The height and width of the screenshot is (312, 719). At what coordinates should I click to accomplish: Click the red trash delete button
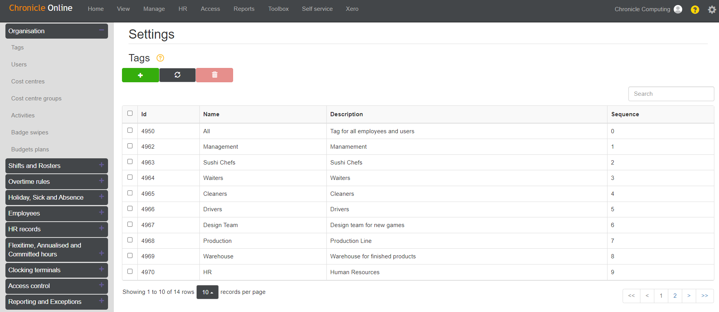pyautogui.click(x=214, y=75)
